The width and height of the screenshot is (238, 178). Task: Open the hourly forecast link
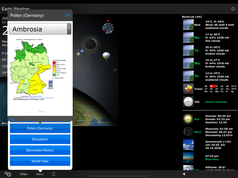tap(217, 102)
